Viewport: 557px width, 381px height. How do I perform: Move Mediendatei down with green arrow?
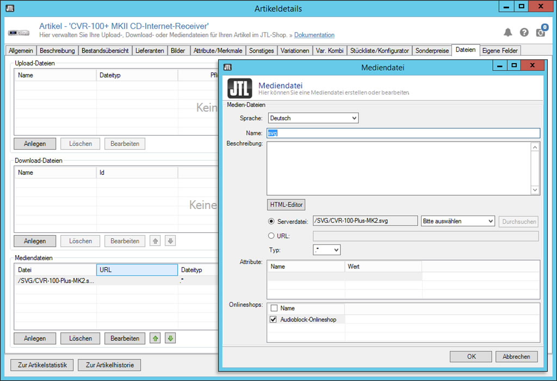[170, 338]
